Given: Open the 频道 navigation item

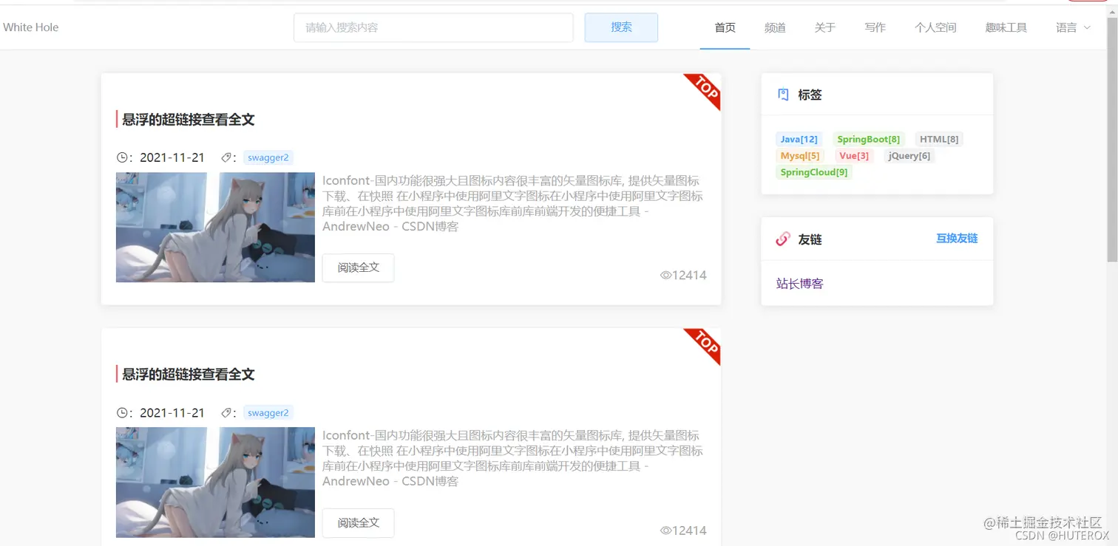Looking at the screenshot, I should click(775, 27).
